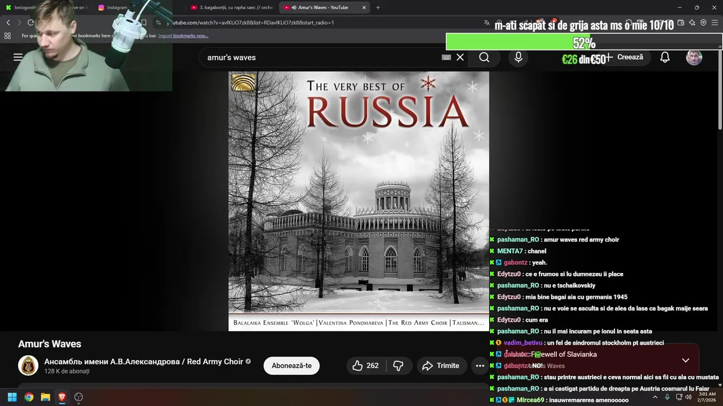Click the Red Army Choir channel avatar
723x406 pixels.
(x=28, y=365)
